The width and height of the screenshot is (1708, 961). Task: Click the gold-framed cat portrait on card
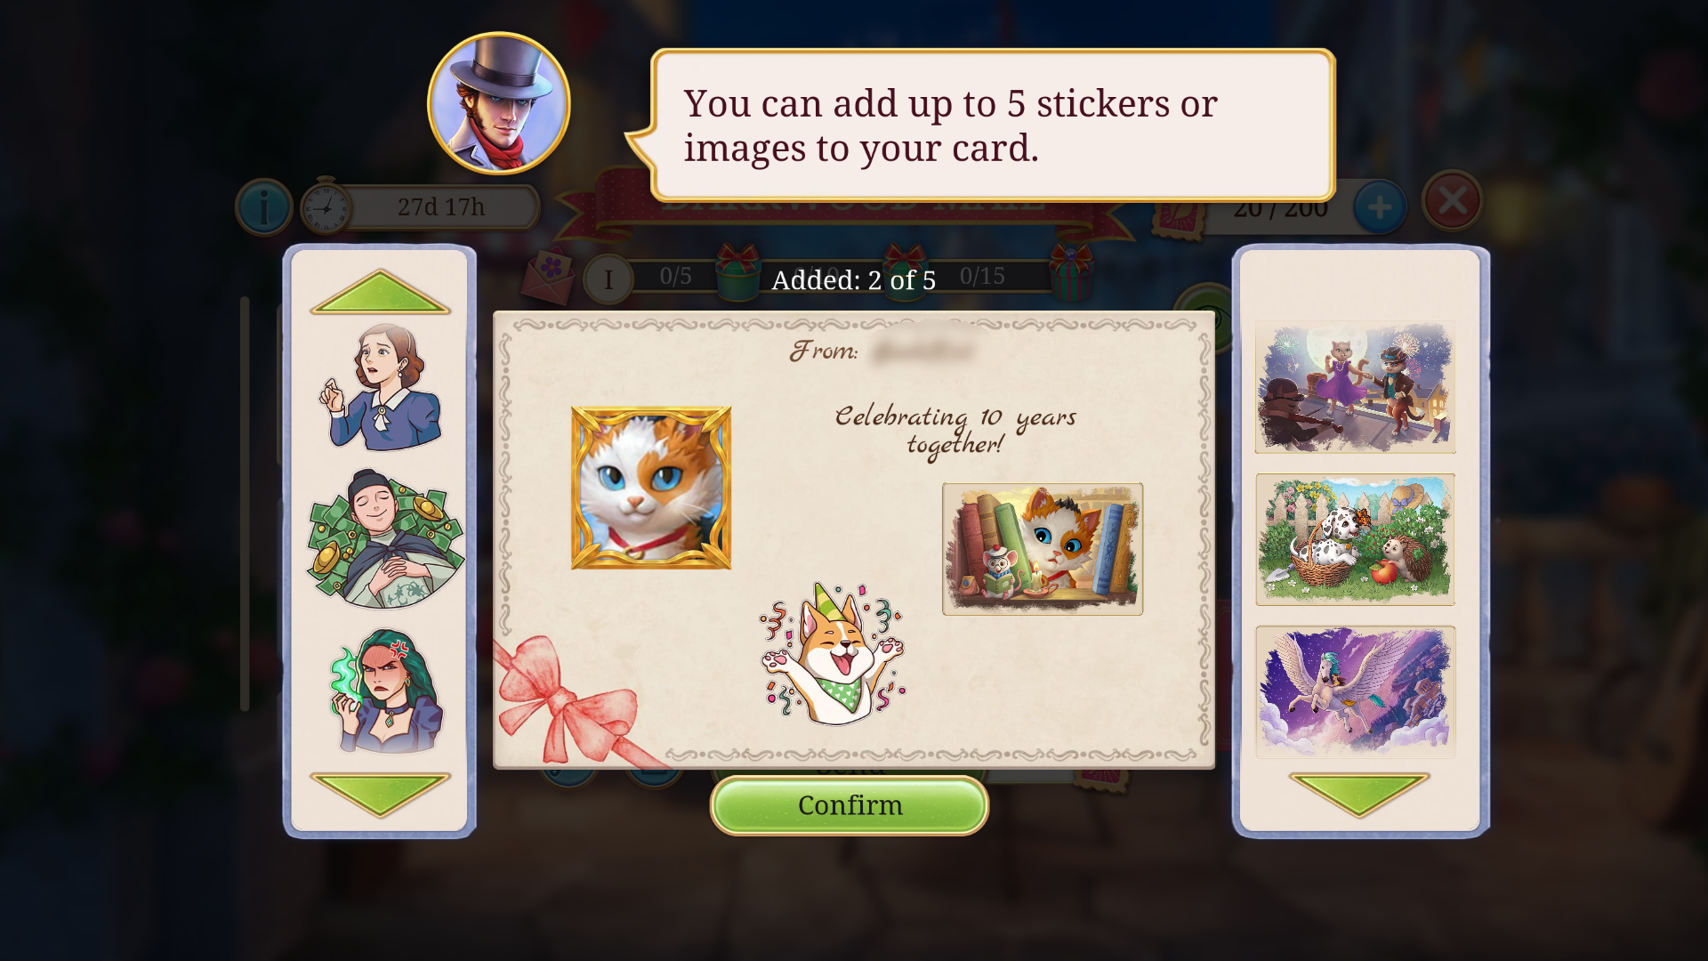pos(651,488)
